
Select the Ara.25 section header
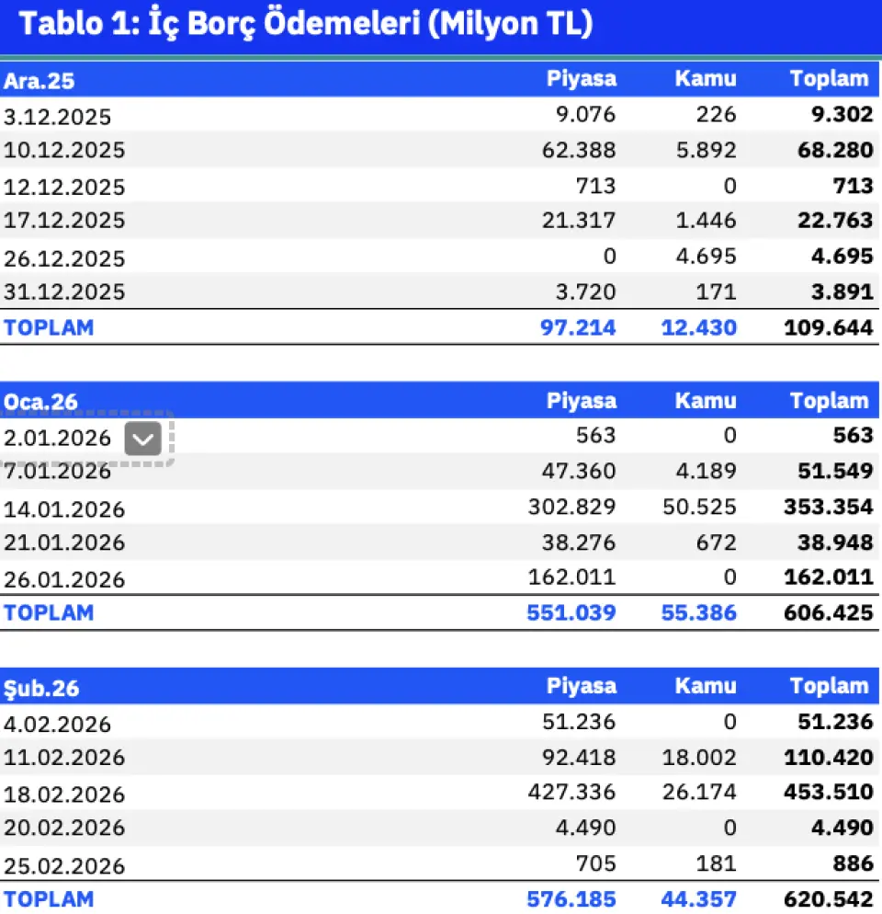(39, 81)
